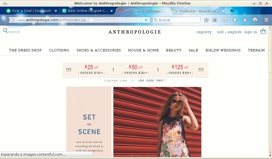The width and height of the screenshot is (272, 159).
Task: Open the TERRAIN menu
Action: click(256, 50)
